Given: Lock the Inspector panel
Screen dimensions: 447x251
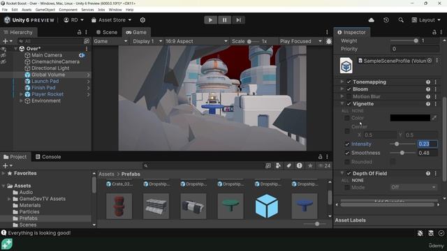Looking at the screenshot, I should pos(434,32).
